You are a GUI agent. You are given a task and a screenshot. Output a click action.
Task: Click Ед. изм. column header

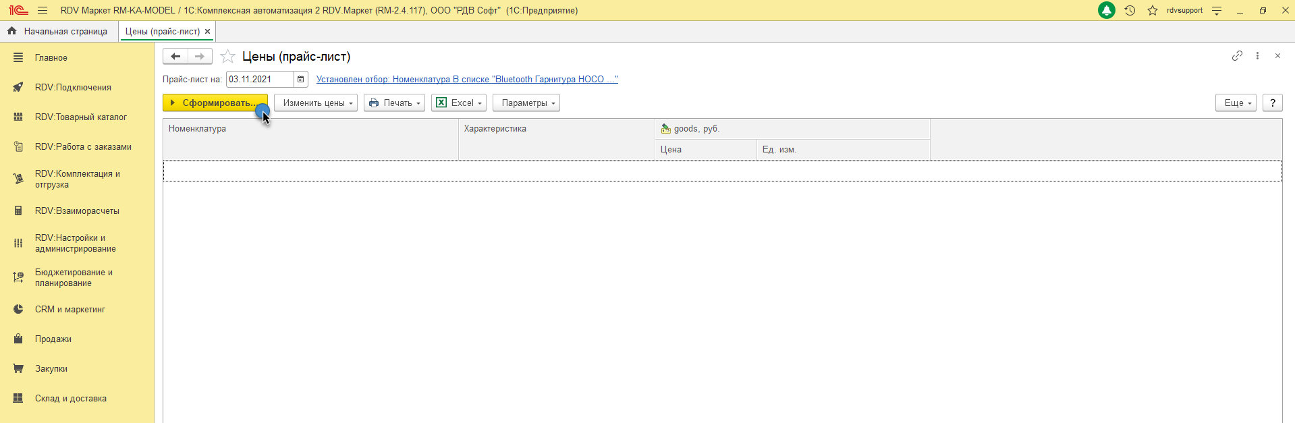point(844,150)
